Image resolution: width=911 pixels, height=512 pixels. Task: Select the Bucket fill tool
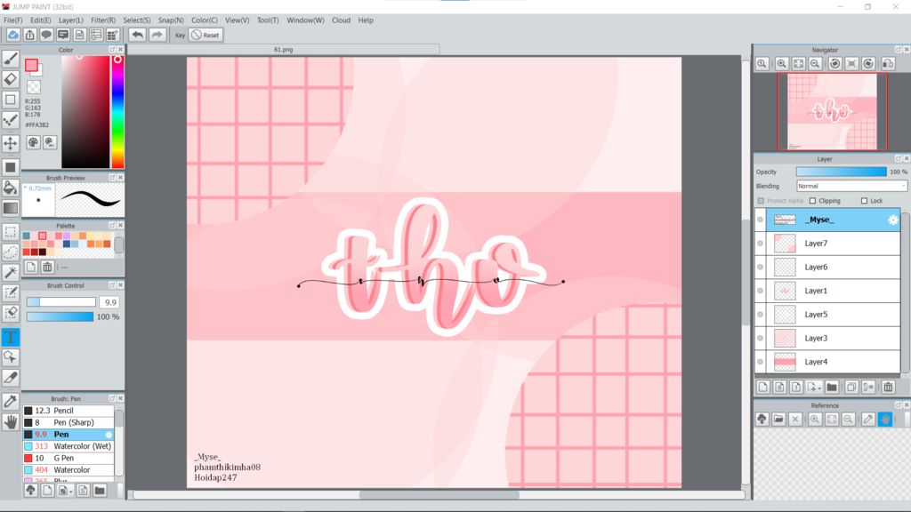pyautogui.click(x=11, y=187)
